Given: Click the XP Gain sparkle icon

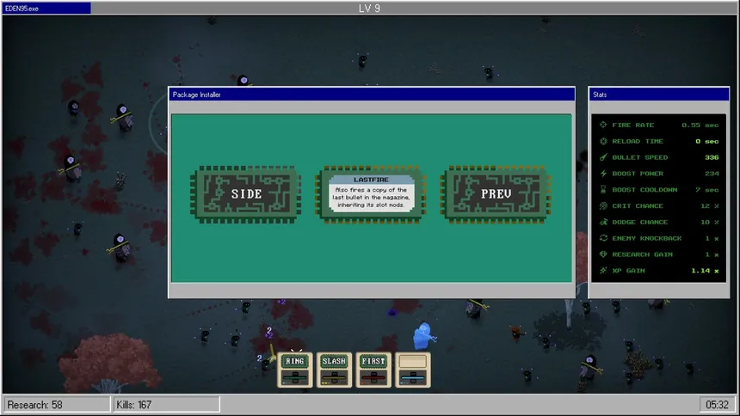Looking at the screenshot, I should 603,270.
